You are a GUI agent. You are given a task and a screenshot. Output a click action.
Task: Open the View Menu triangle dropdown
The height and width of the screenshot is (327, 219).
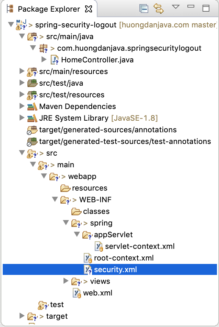(175, 7)
